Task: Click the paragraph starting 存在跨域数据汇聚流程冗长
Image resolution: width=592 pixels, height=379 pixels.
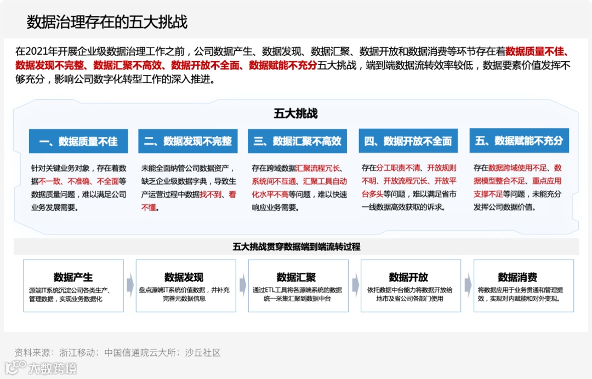Action: pyautogui.click(x=299, y=188)
